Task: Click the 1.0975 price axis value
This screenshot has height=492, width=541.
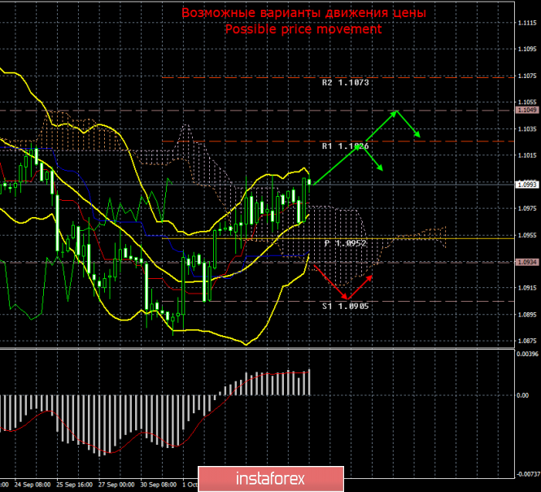Action: [527, 208]
